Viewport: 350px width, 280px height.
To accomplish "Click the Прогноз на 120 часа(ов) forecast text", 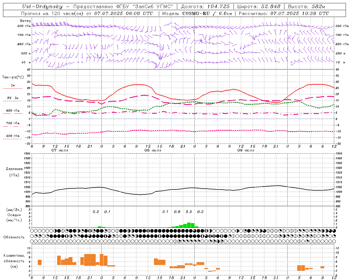I will click(52, 13).
